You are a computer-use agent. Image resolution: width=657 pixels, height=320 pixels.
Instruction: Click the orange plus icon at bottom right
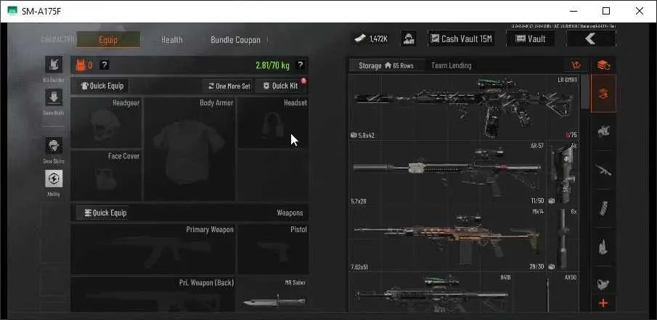(603, 303)
